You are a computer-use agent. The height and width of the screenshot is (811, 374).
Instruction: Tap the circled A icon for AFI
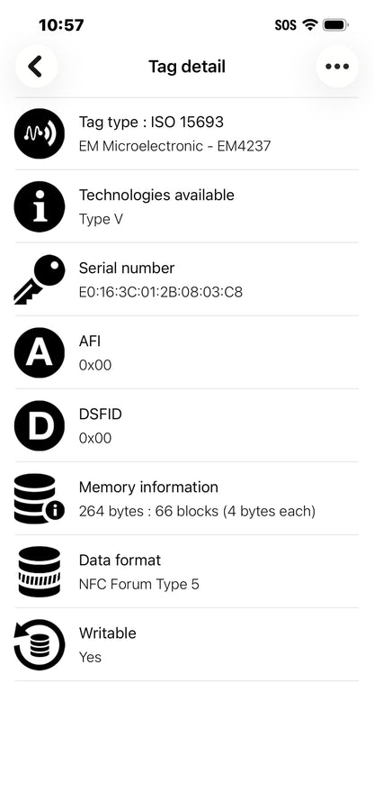[40, 352]
